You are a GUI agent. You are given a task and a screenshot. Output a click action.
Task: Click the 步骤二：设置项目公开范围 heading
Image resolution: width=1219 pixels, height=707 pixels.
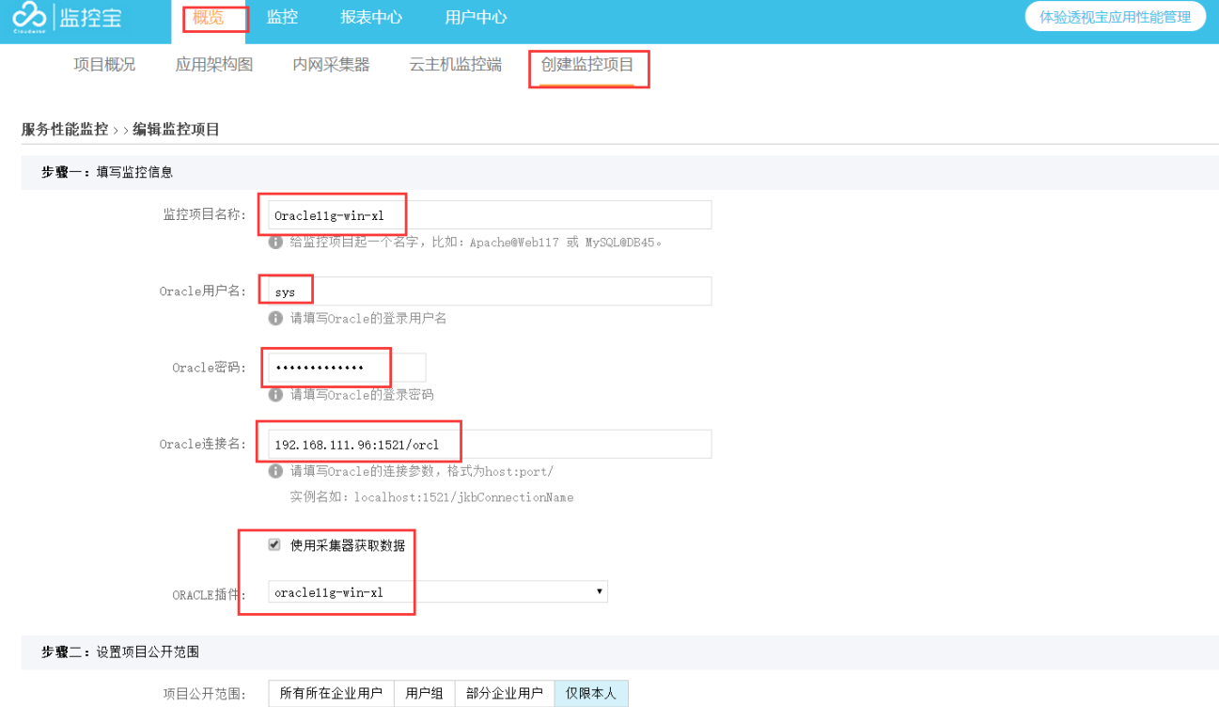119,652
